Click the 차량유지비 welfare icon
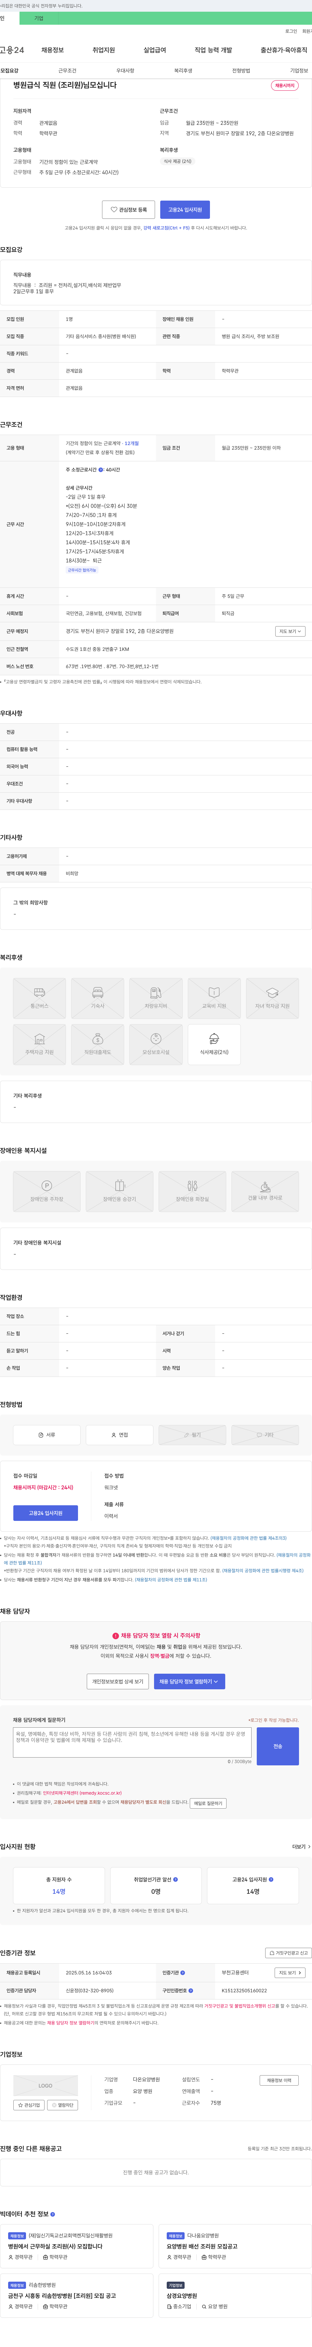 [156, 998]
